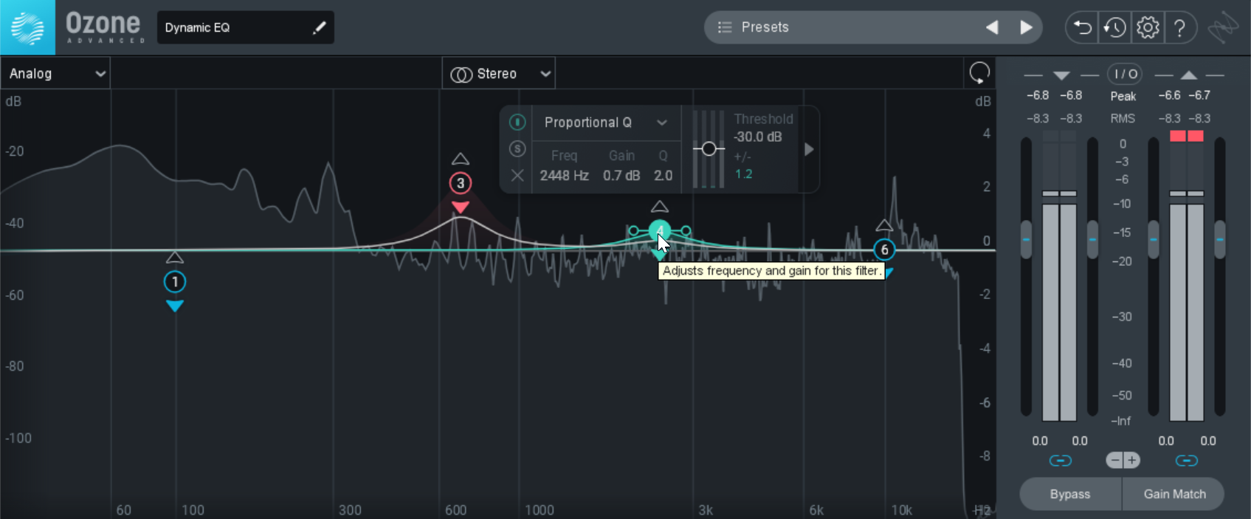Select EQ node 1
Viewport: 1251px width, 519px height.
(x=175, y=282)
